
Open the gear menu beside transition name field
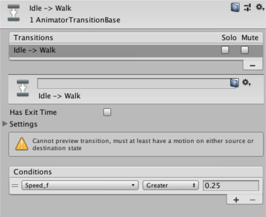[246, 83]
